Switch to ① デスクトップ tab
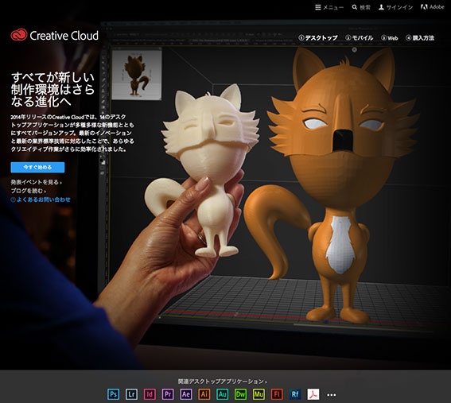451x403 pixels. (318, 37)
